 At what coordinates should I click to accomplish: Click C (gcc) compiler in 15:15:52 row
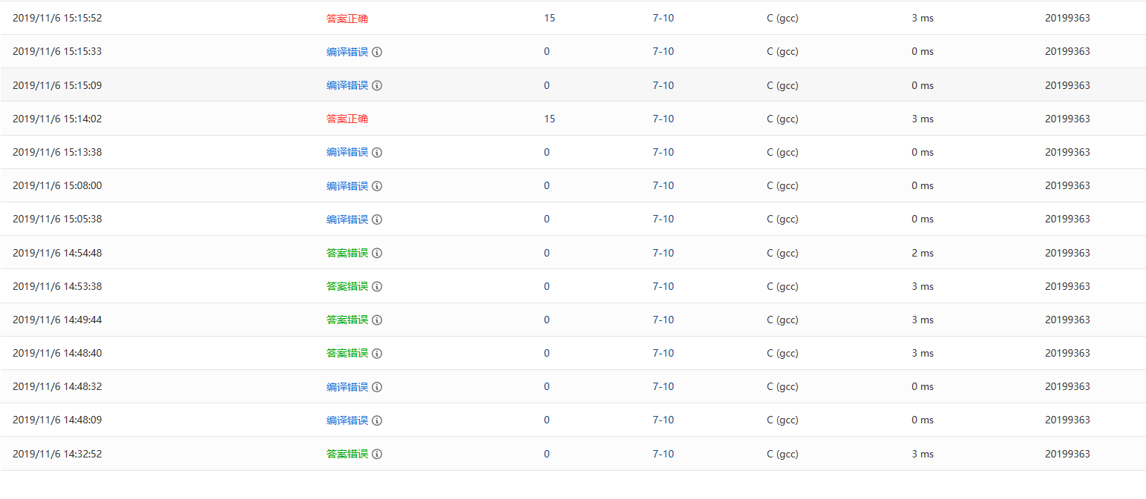pos(782,19)
